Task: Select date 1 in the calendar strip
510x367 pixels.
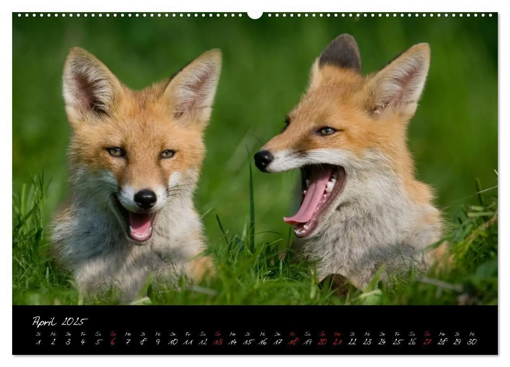Action: tap(38, 342)
